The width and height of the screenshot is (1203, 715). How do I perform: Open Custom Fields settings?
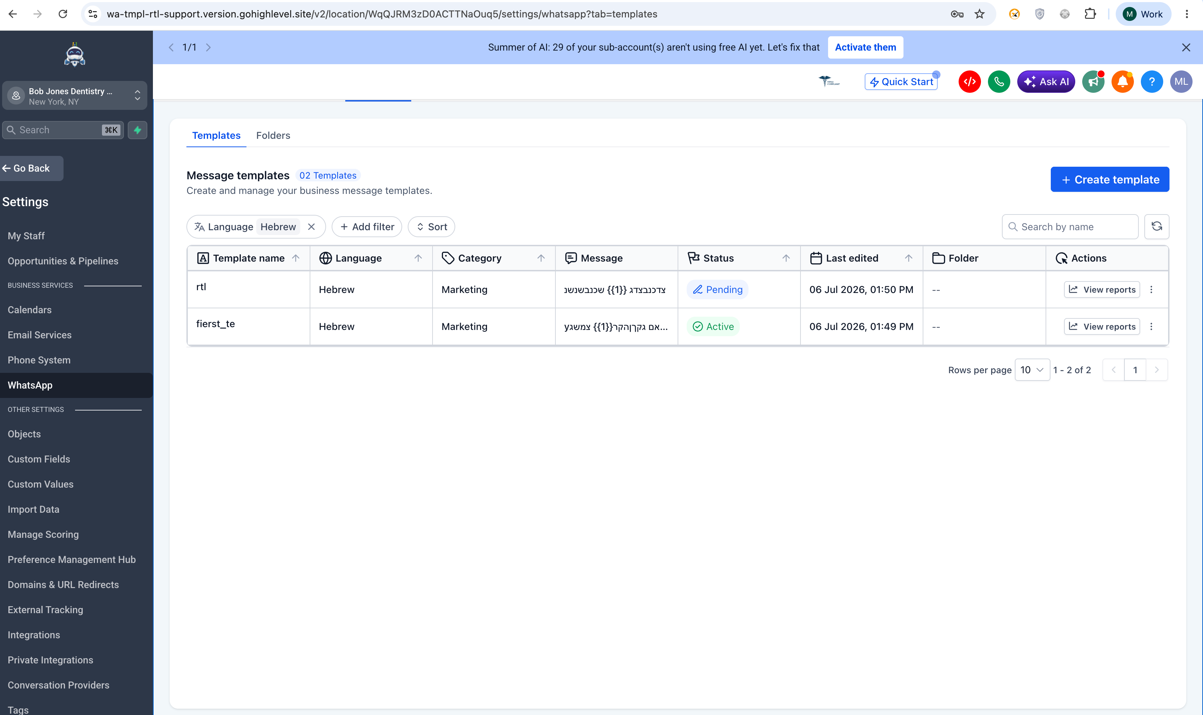pyautogui.click(x=38, y=459)
